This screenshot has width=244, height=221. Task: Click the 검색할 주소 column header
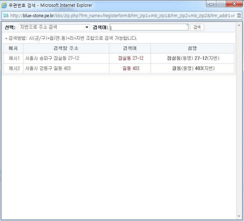pos(66,48)
